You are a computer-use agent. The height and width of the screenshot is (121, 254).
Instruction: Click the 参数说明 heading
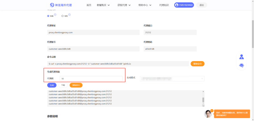point(52,116)
